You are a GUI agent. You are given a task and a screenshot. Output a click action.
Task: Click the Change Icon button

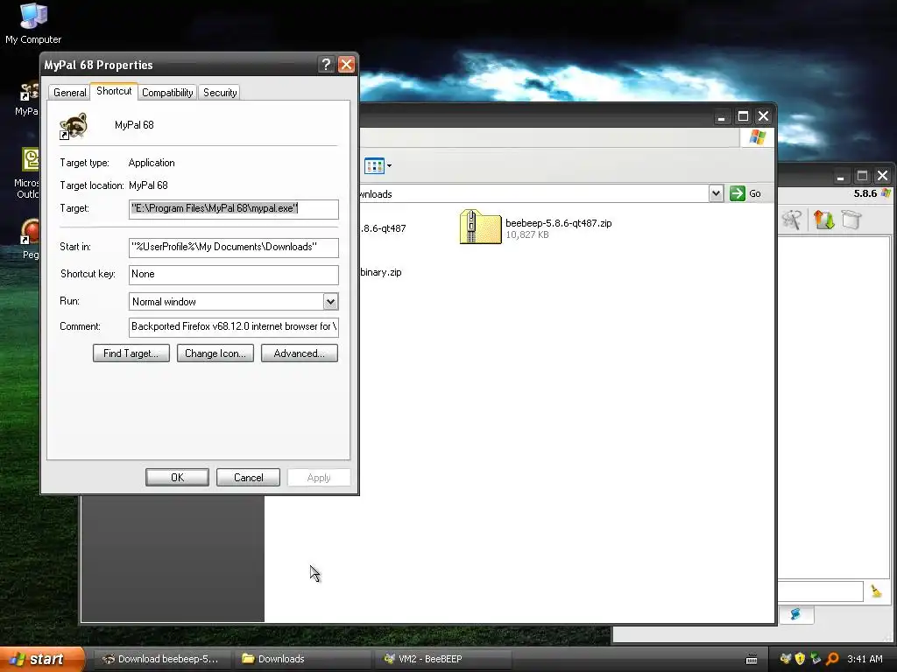pyautogui.click(x=215, y=353)
